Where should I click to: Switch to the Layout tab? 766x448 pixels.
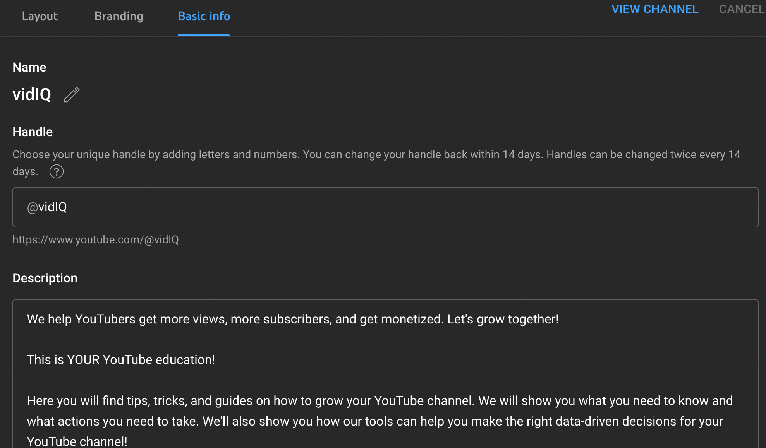tap(40, 16)
